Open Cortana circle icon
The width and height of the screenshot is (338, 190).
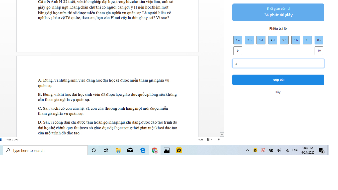coord(93,150)
